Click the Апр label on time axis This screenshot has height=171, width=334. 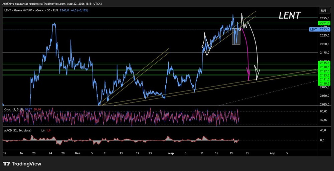pyautogui.click(x=272, y=153)
